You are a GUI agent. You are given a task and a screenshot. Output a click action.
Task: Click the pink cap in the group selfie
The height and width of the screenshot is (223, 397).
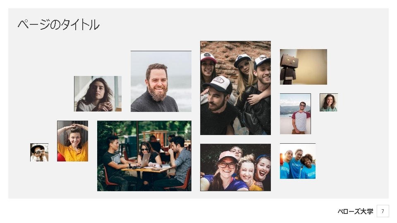227,156
